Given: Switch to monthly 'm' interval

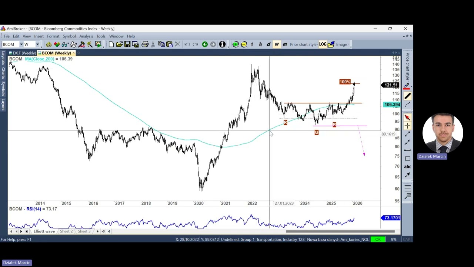Looking at the screenshot, I should tap(285, 44).
